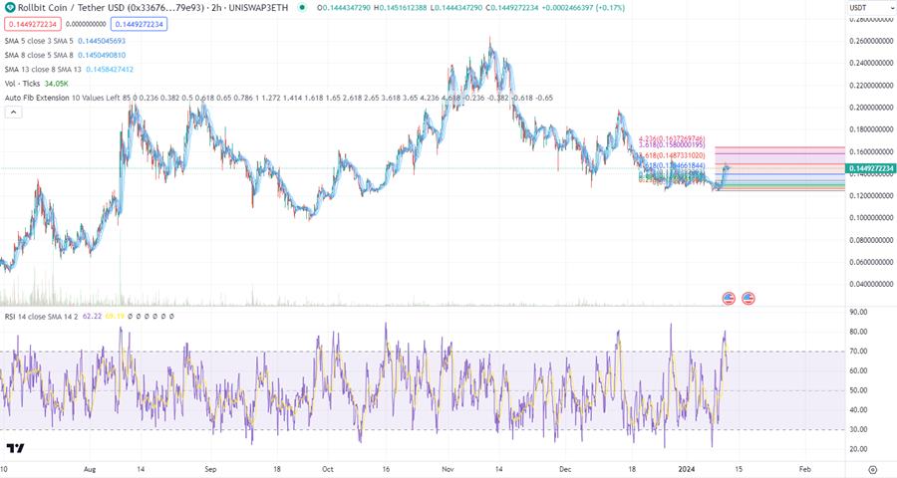Viewport: 897px width, 478px height.
Task: Click the 2024 time axis label
Action: [x=687, y=469]
